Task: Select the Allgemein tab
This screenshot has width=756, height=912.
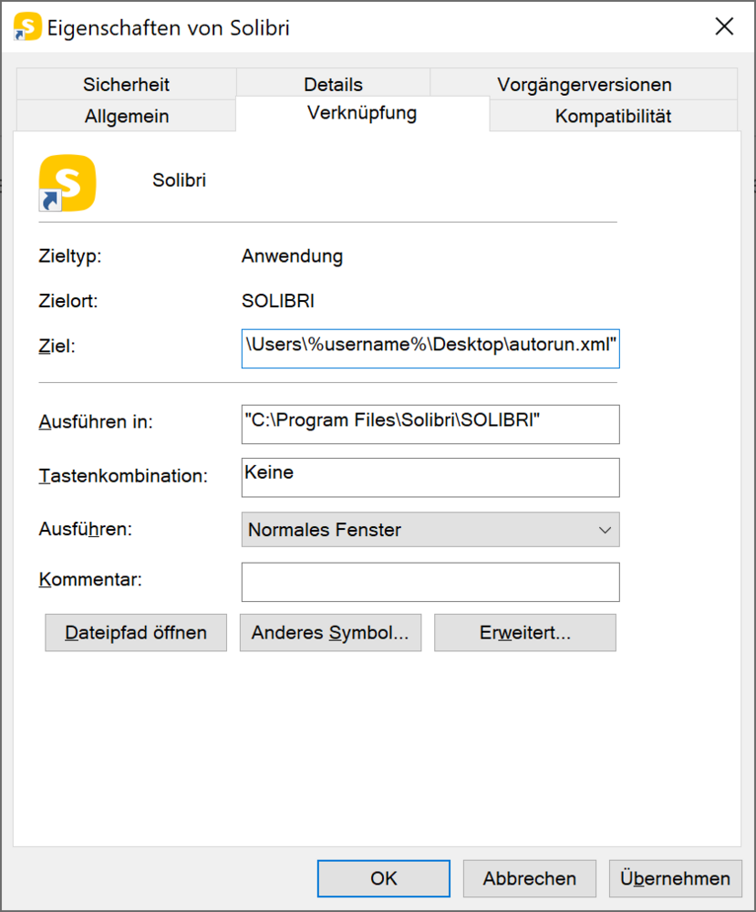Action: (126, 116)
